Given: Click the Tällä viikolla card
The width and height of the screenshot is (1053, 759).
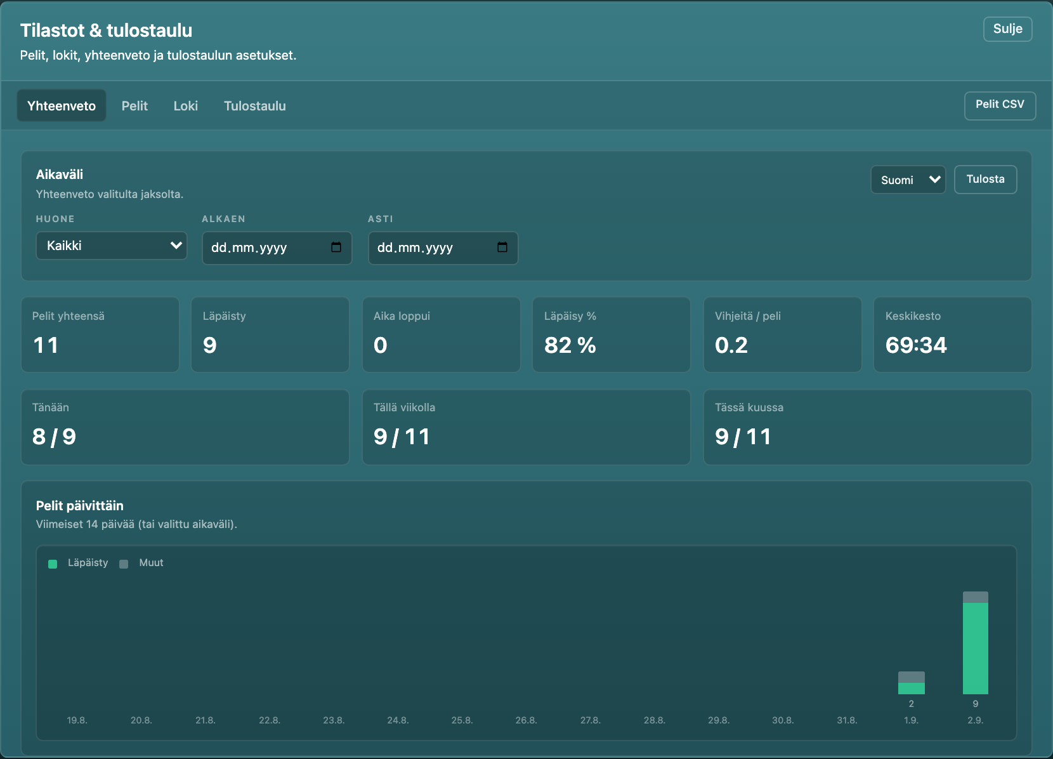Looking at the screenshot, I should pos(526,427).
